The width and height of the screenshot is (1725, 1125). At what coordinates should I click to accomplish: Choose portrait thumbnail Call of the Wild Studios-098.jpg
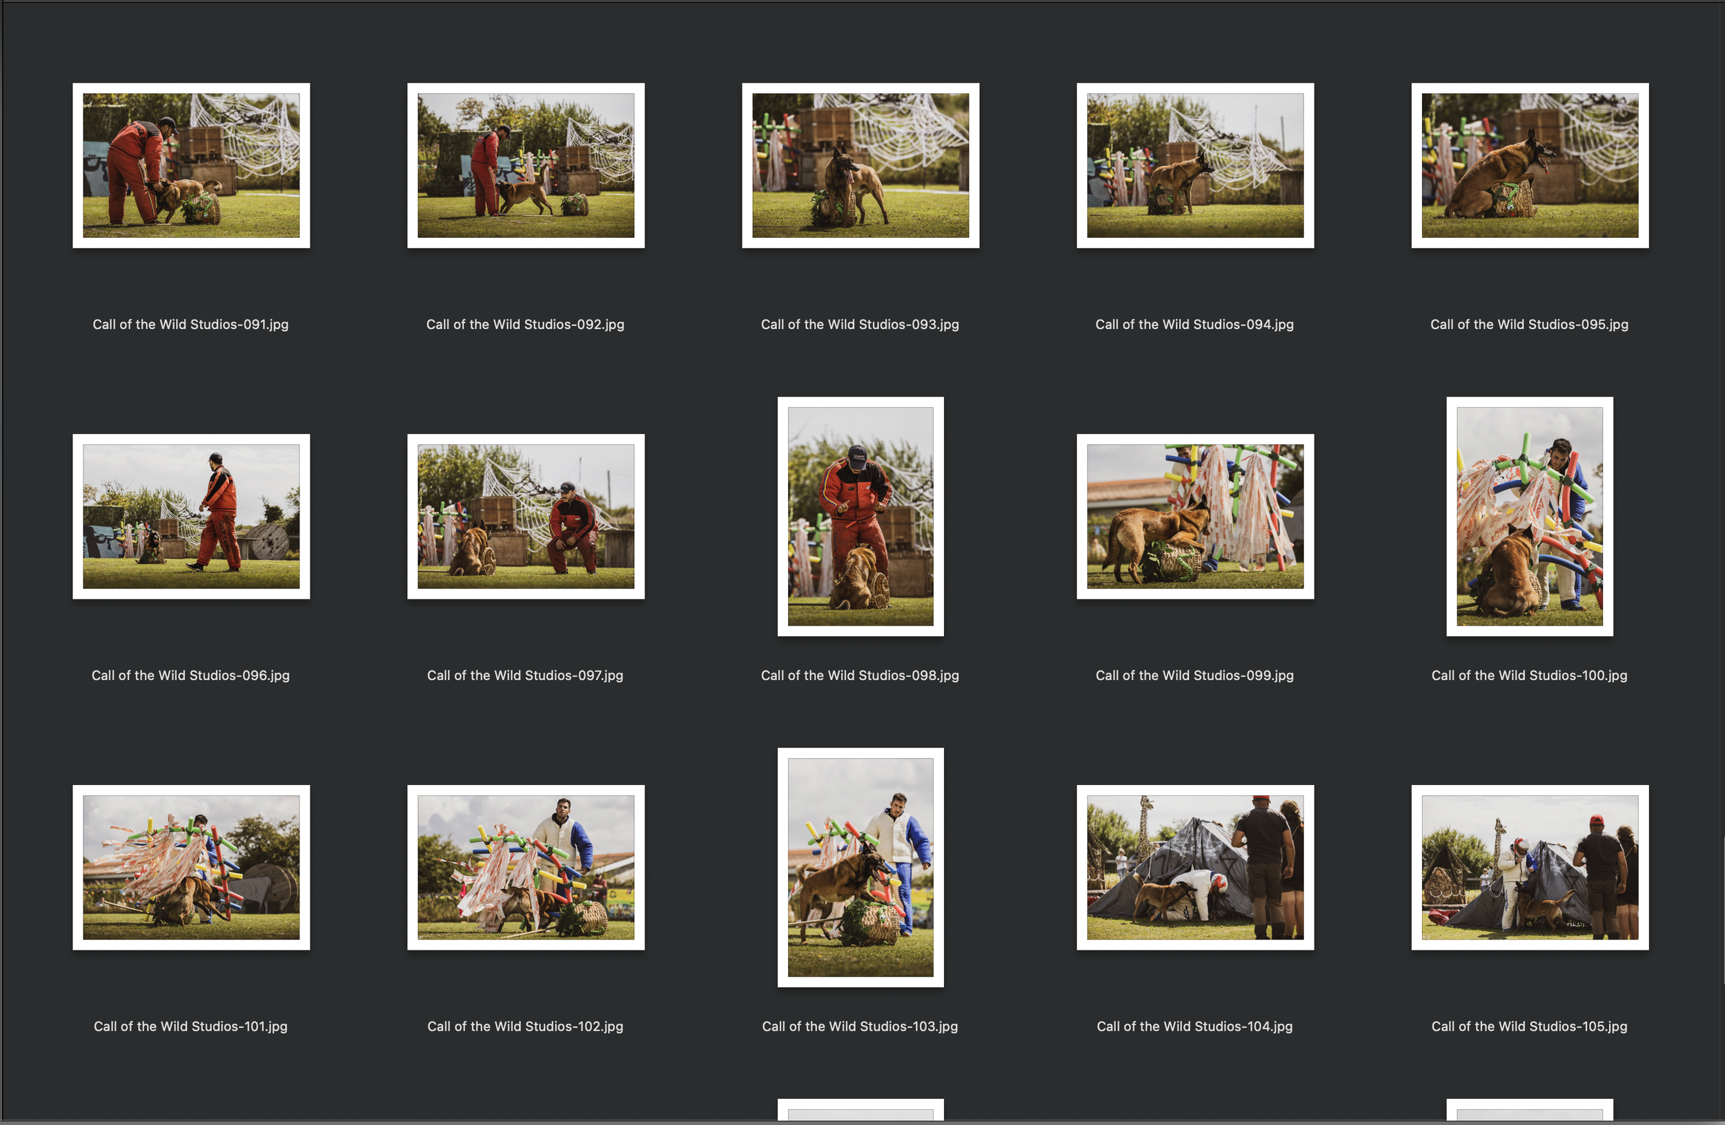pyautogui.click(x=860, y=516)
